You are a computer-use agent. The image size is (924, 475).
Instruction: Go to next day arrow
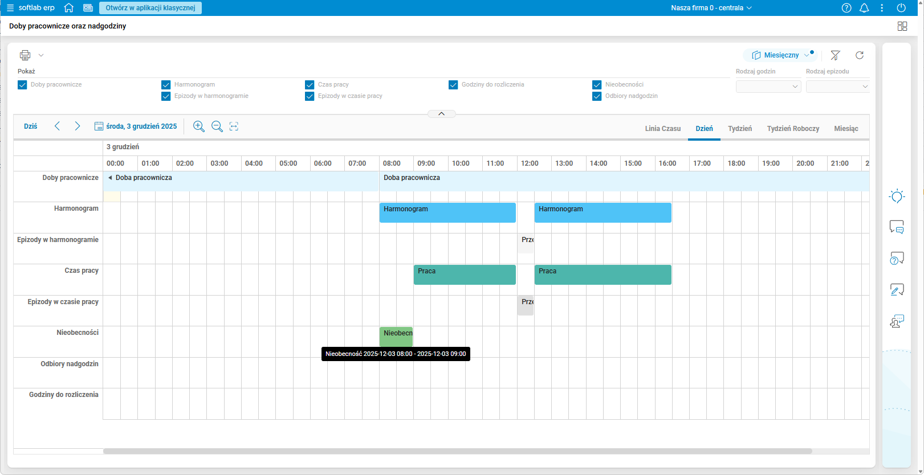(78, 126)
